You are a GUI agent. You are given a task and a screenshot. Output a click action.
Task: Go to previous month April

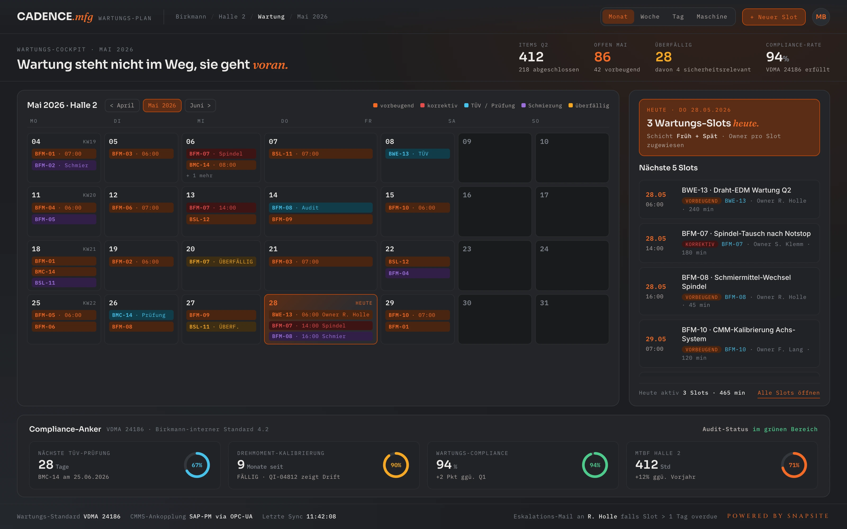tap(122, 105)
